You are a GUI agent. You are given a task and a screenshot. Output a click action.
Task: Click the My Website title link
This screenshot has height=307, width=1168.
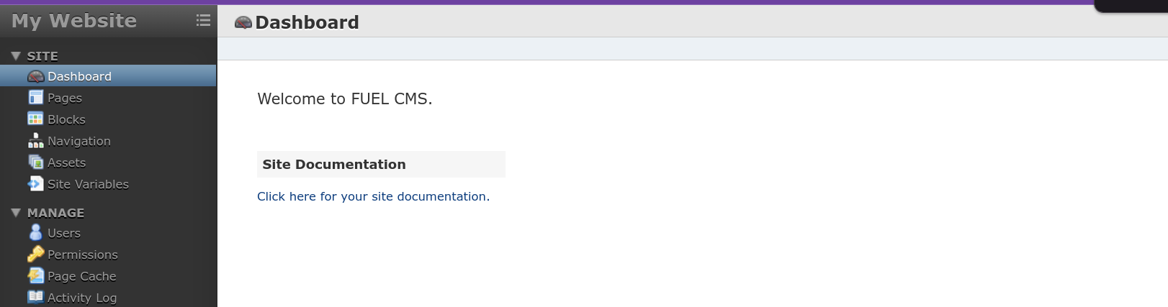[x=73, y=21]
